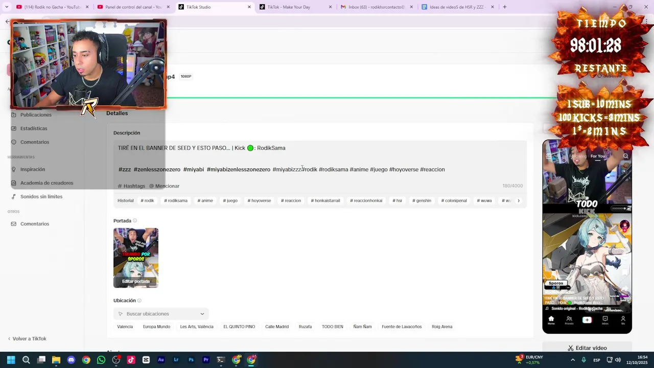Click the OTROS Comentarios envelope icon
Screen dimensions: 654x368
[x=14, y=224]
